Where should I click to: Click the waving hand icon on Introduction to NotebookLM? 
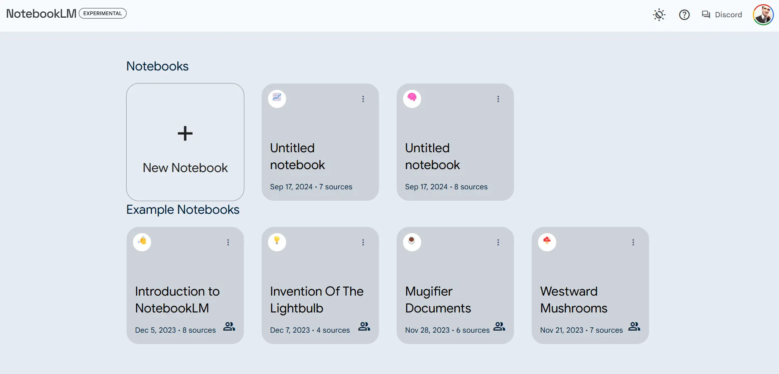(x=142, y=242)
